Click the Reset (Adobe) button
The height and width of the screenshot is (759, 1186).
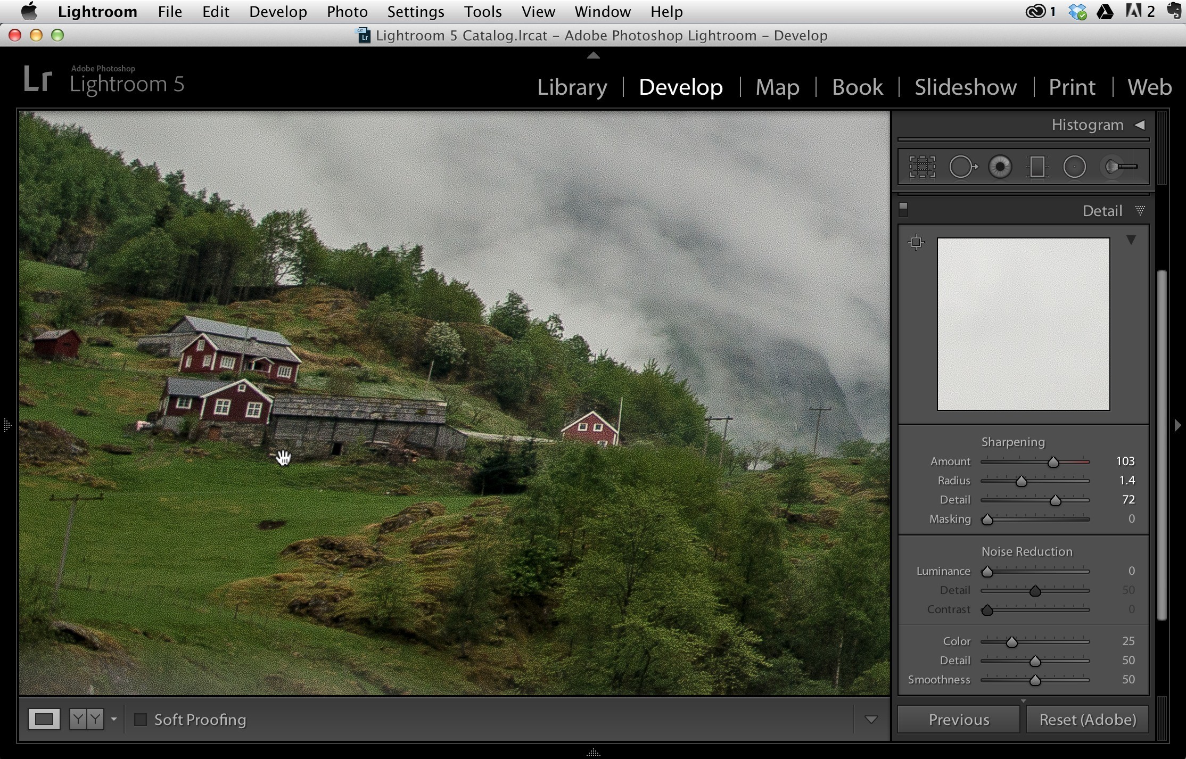pos(1088,720)
